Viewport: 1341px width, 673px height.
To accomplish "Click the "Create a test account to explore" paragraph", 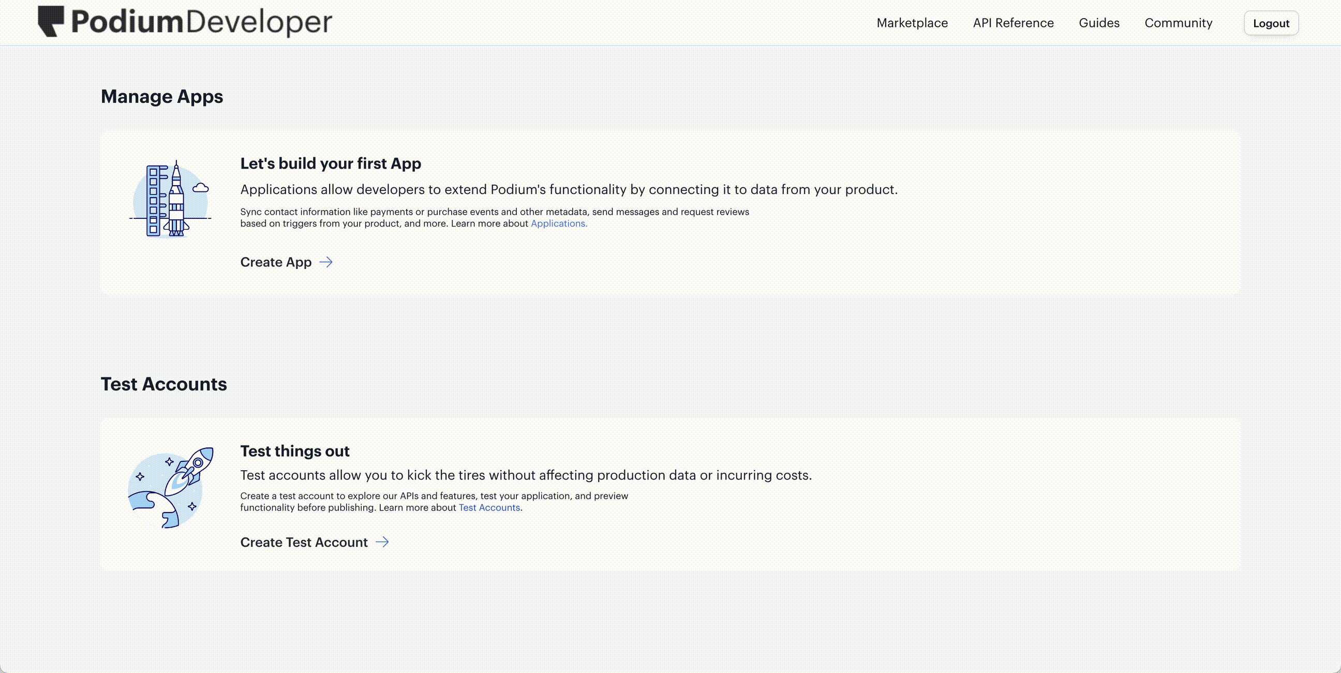I will [x=434, y=502].
